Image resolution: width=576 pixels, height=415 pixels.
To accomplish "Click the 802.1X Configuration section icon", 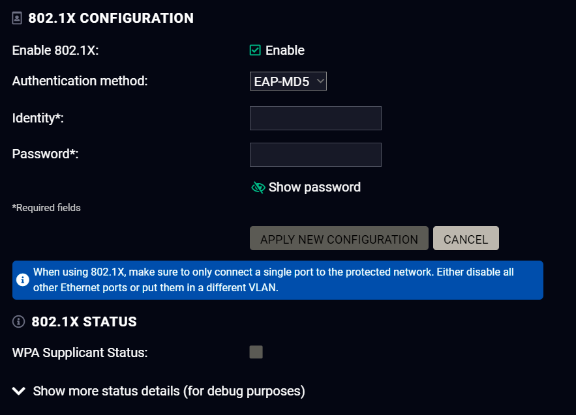I will [x=17, y=18].
